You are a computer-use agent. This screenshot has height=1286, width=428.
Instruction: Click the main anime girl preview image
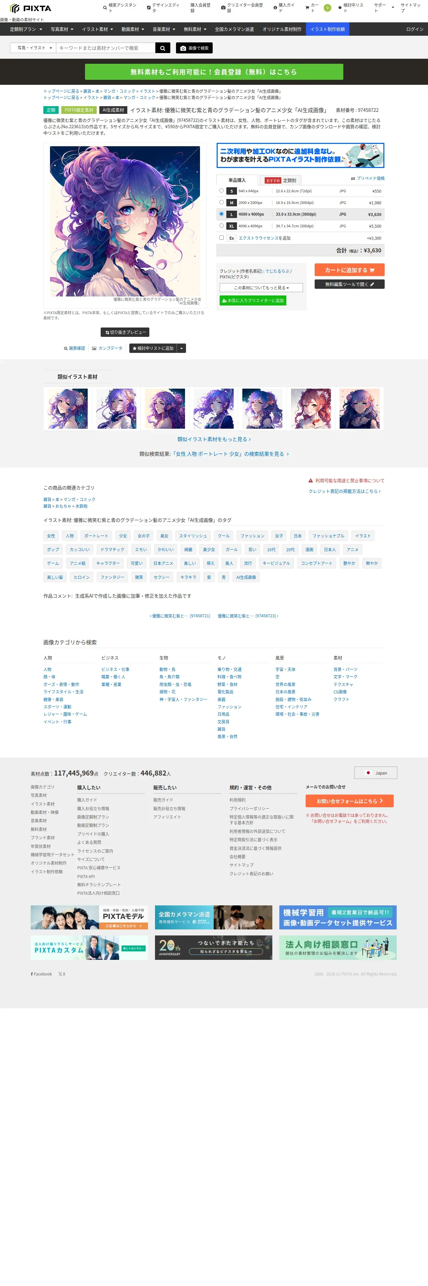click(x=125, y=221)
